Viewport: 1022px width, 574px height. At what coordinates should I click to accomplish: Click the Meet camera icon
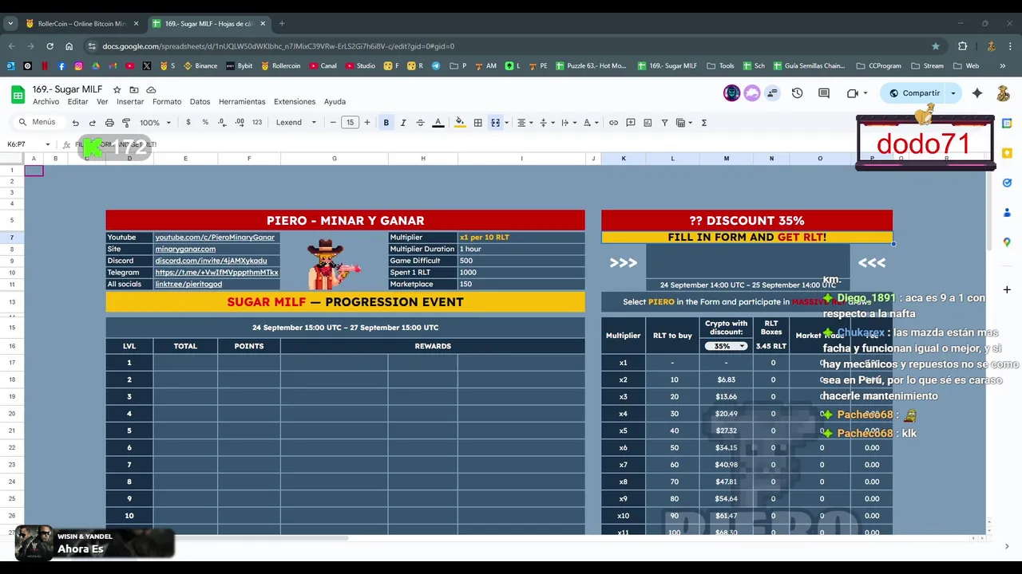tap(853, 93)
